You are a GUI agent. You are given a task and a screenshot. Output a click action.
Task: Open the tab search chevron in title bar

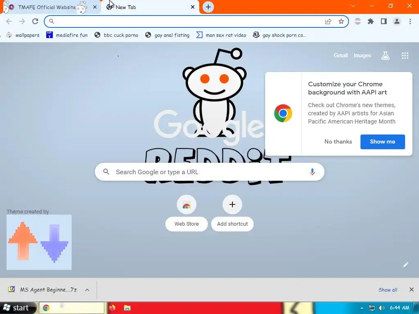tap(353, 6)
